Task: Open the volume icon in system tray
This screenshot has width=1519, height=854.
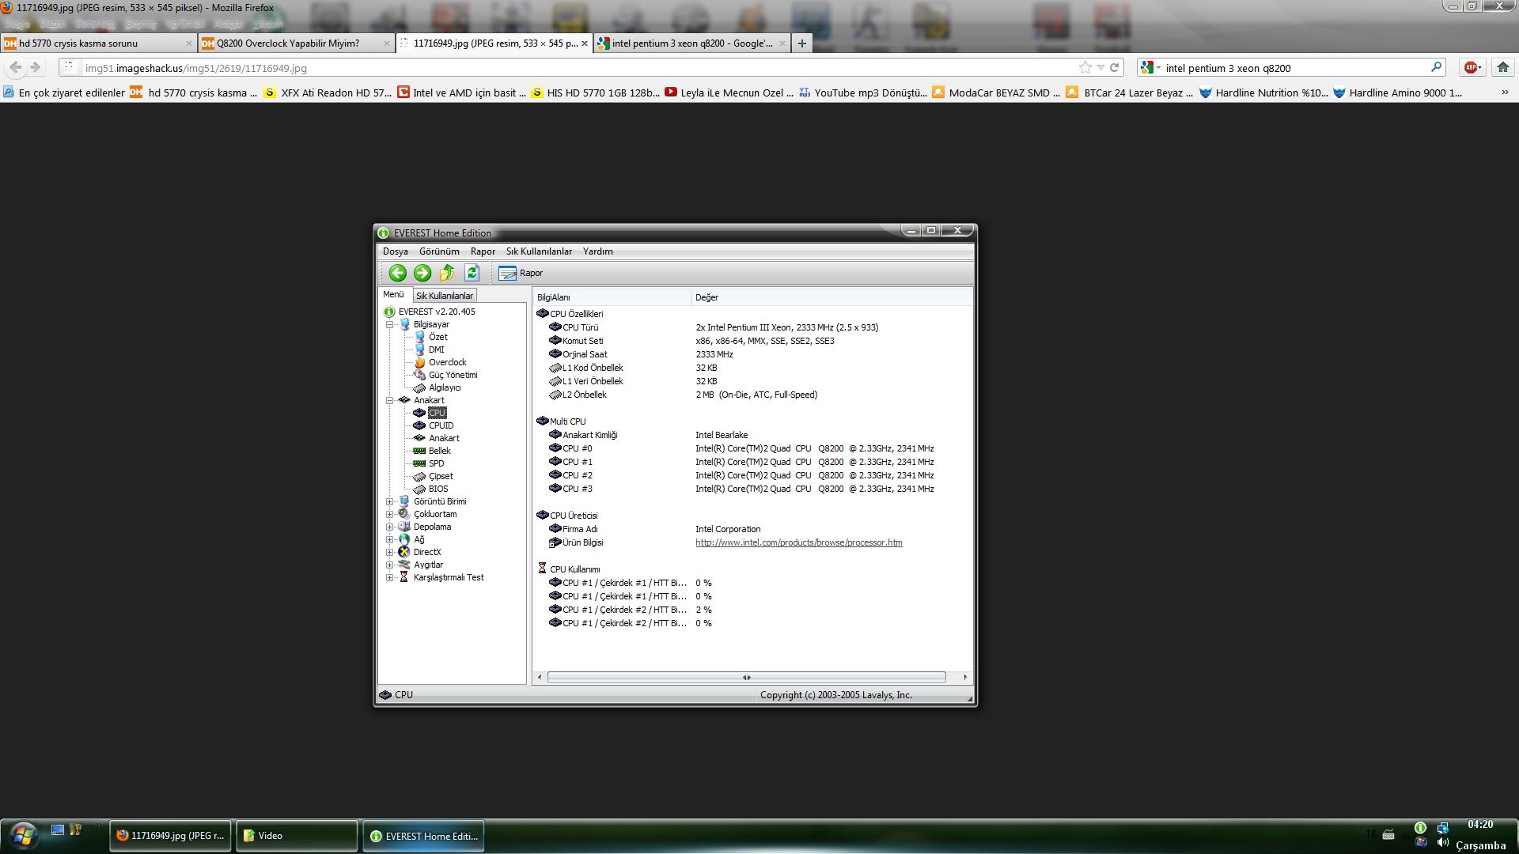Action: click(x=1443, y=842)
